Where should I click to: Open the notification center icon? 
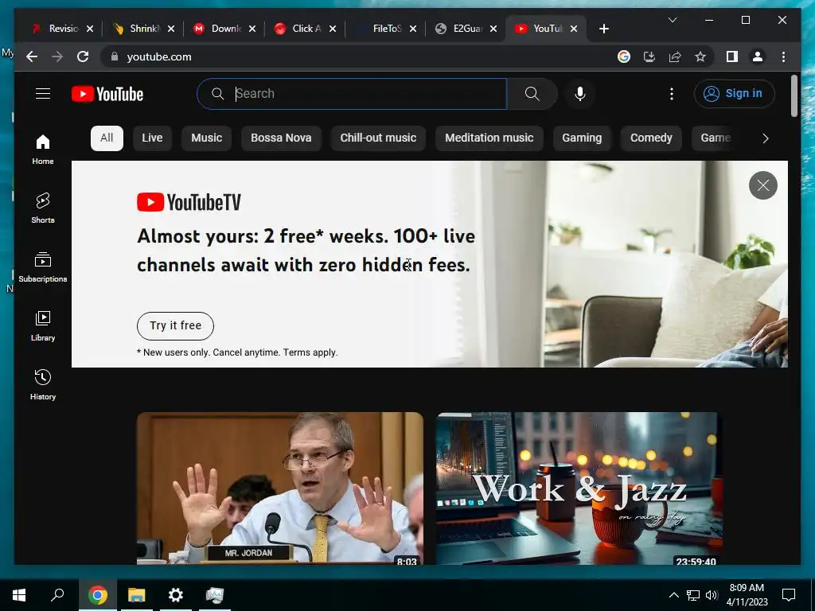coord(789,595)
